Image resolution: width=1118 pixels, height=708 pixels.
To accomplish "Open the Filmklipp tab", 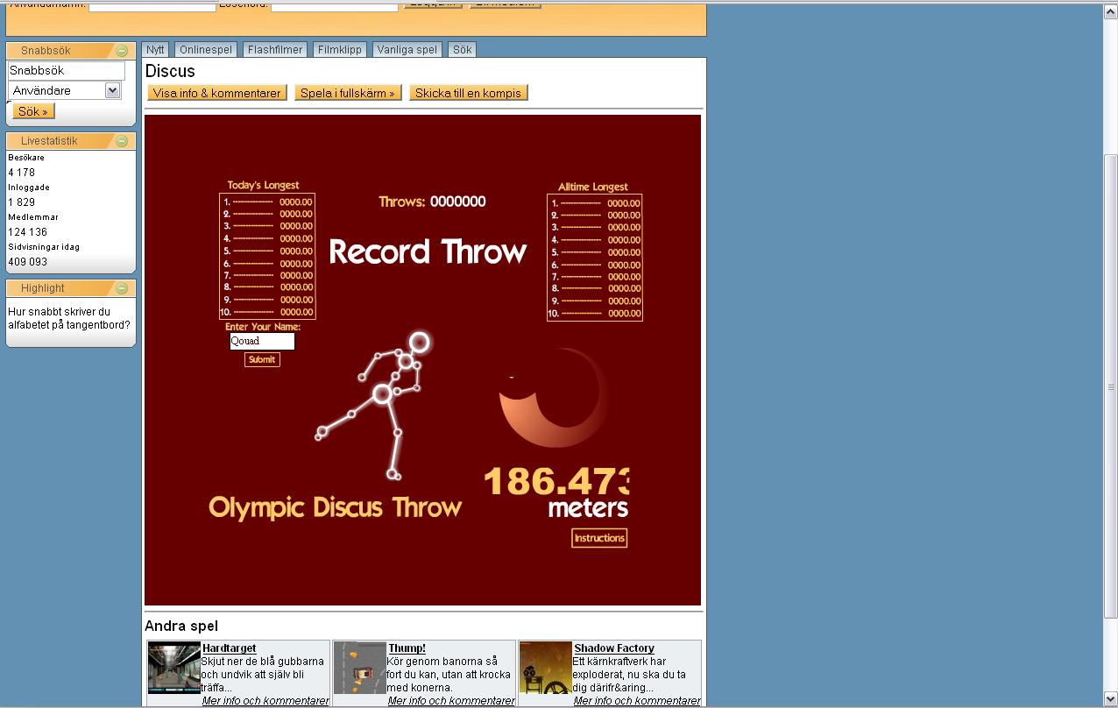I will (x=340, y=50).
